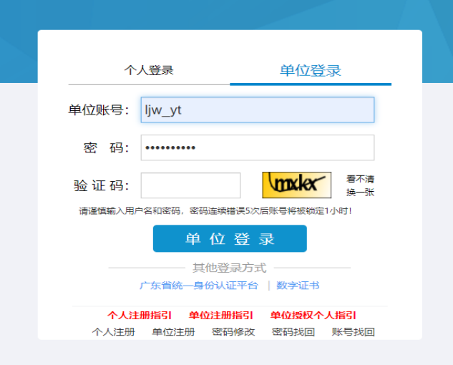Click the 验证码 input box
The width and height of the screenshot is (453, 365).
pos(190,185)
